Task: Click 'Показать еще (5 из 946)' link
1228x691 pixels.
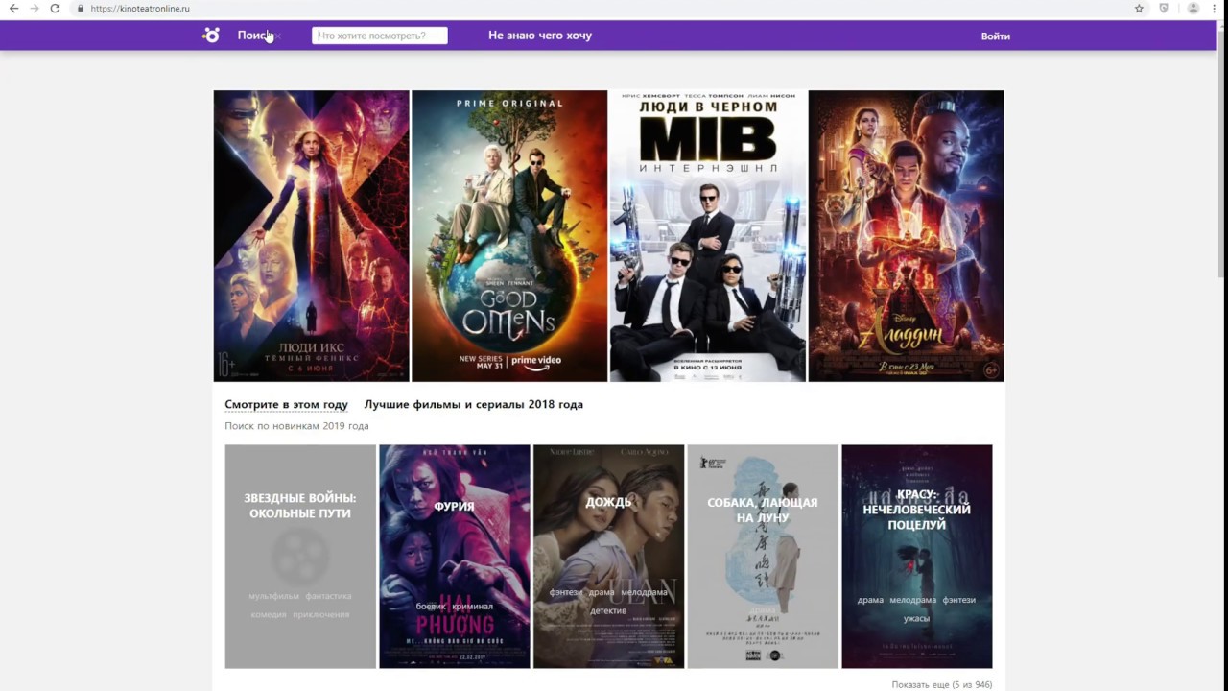Action: point(942,685)
